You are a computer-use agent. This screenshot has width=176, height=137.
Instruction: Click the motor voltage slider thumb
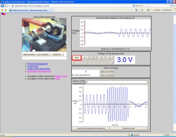[x=87, y=63]
